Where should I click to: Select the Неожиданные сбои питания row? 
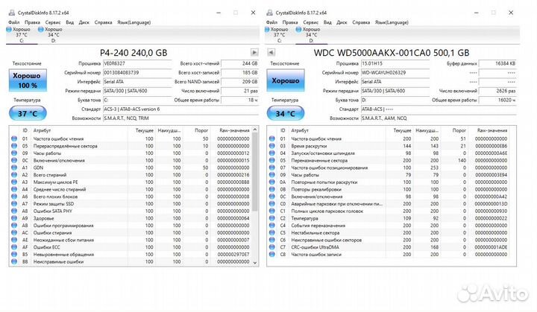point(131,240)
